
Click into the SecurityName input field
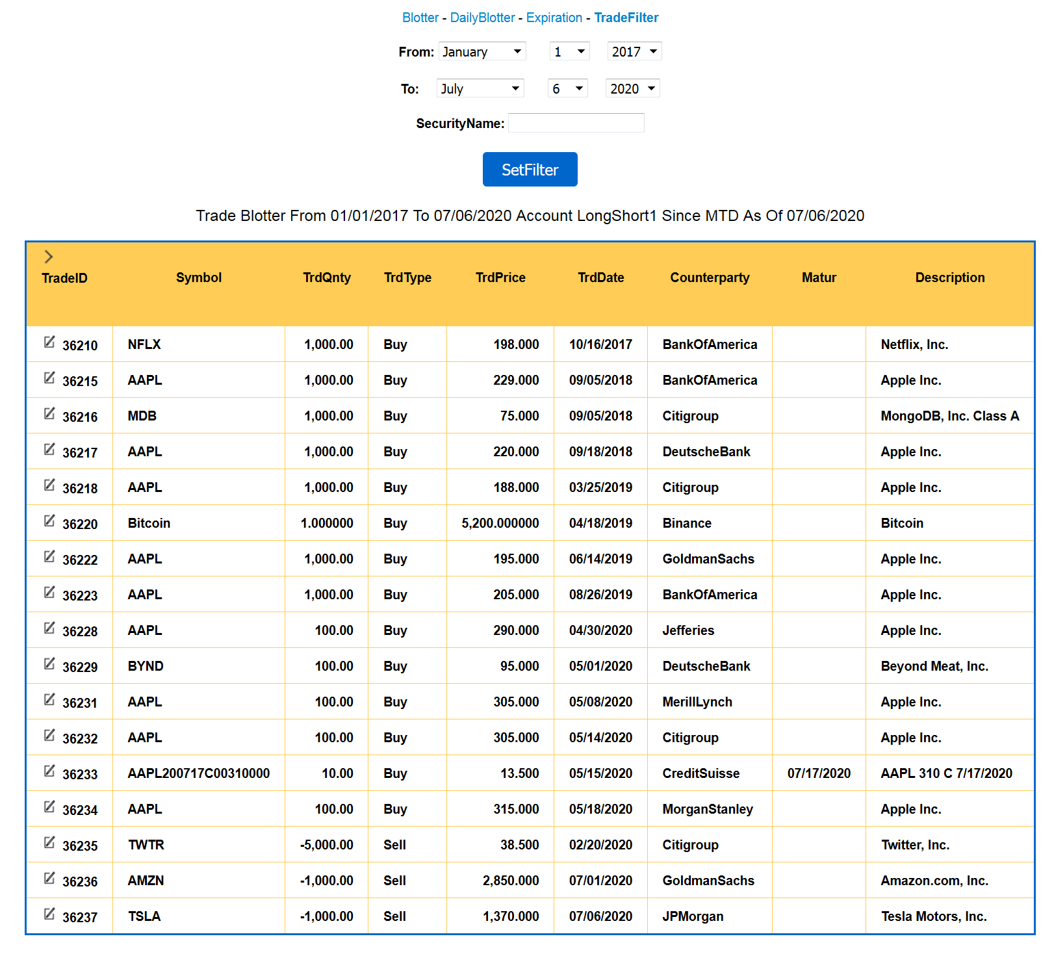pos(576,123)
